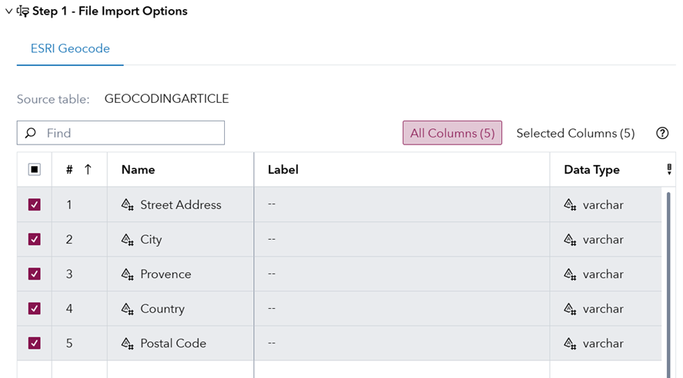Click the column options icon beside Data Type
Viewport: 683px width, 378px height.
669,170
